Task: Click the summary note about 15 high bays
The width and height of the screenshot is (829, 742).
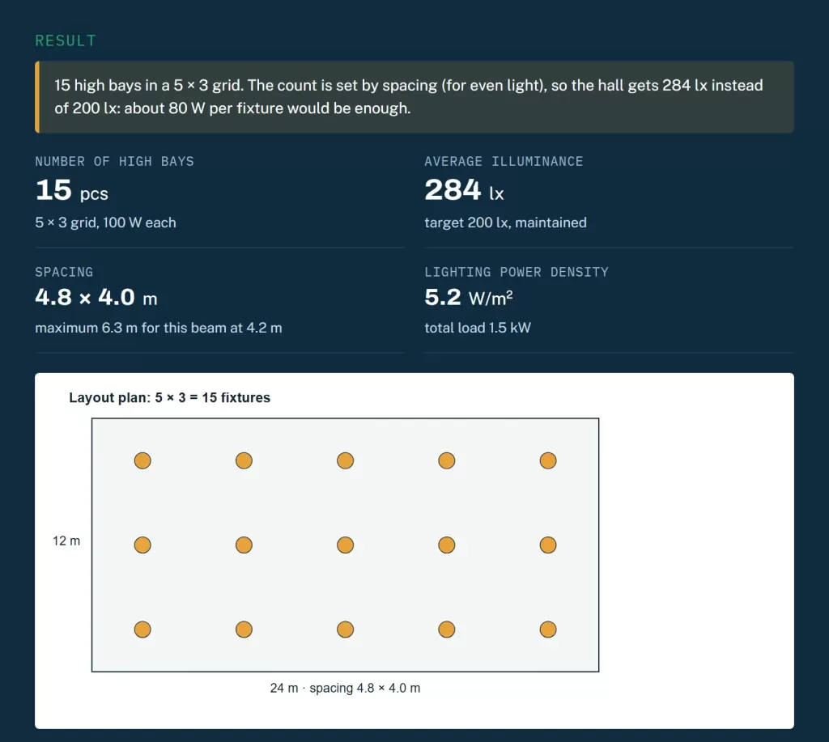Action: 414,97
